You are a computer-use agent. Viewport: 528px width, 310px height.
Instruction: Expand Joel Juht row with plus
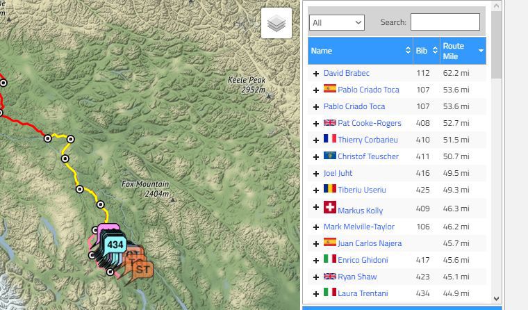(316, 173)
